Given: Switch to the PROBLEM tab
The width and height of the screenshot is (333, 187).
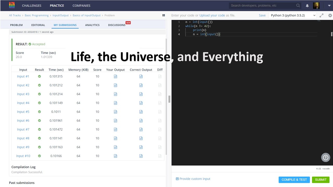Looking at the screenshot, I should coord(16,25).
